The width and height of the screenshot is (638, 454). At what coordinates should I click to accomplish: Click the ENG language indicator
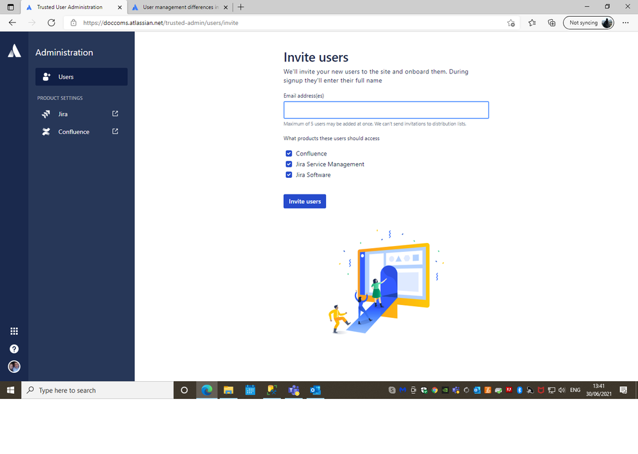pyautogui.click(x=575, y=390)
